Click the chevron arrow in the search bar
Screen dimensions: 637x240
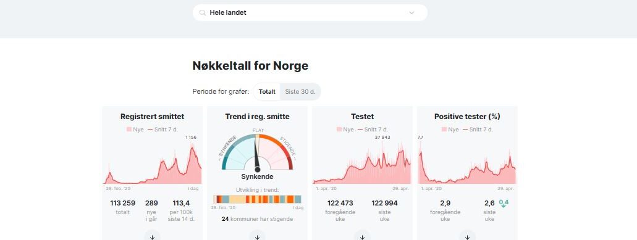pos(411,12)
